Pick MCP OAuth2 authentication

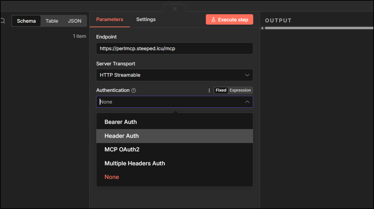pyautogui.click(x=122, y=149)
